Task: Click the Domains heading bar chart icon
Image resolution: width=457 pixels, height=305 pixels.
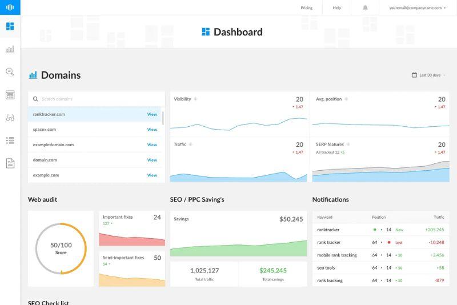Action: tap(33, 75)
